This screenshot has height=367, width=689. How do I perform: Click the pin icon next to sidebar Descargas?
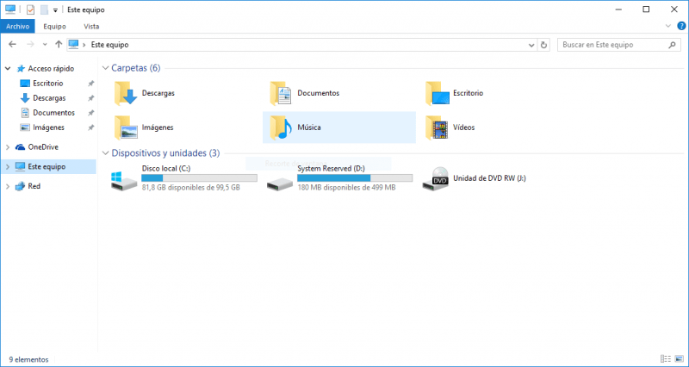91,98
